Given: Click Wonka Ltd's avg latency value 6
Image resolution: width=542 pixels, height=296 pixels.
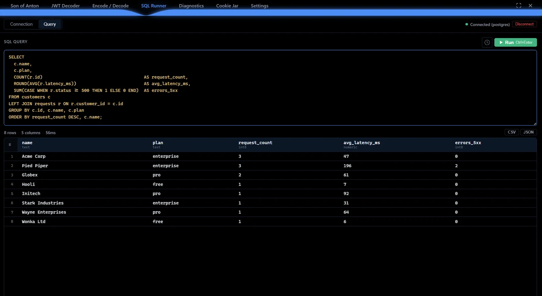Looking at the screenshot, I should (345, 222).
